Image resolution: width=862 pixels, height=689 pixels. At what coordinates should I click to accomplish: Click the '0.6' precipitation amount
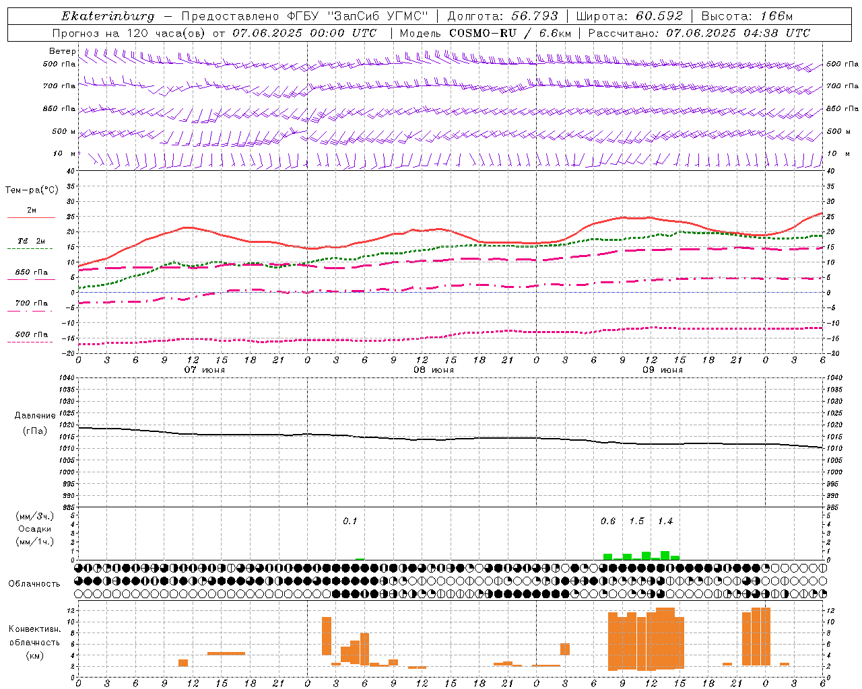608,521
